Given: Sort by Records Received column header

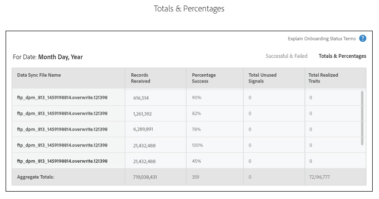Looking at the screenshot, I should pos(141,78).
